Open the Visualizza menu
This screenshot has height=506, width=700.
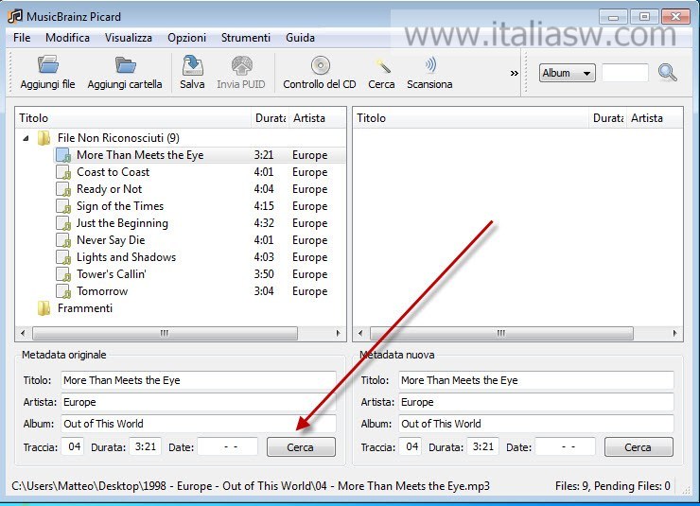click(129, 38)
